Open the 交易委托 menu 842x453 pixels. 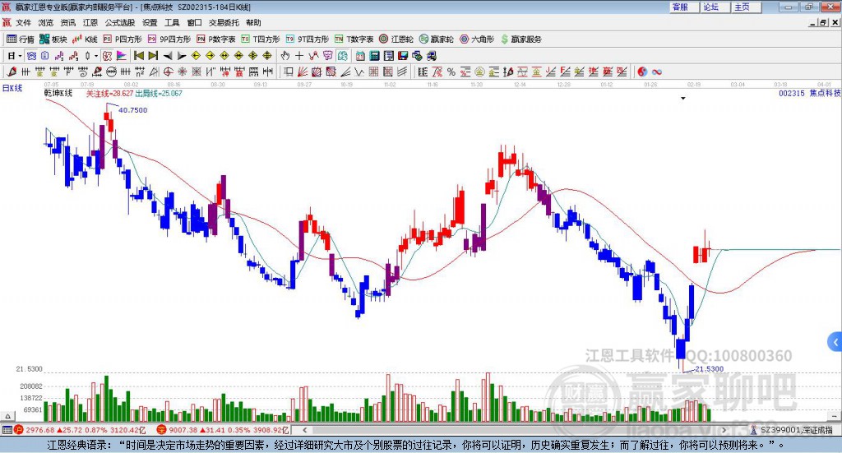point(224,22)
